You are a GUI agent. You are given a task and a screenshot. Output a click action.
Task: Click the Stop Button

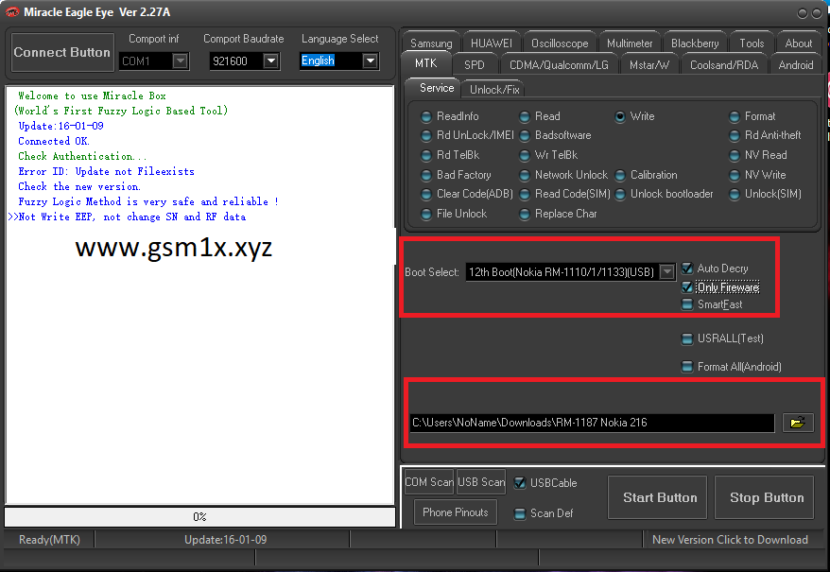tap(765, 497)
